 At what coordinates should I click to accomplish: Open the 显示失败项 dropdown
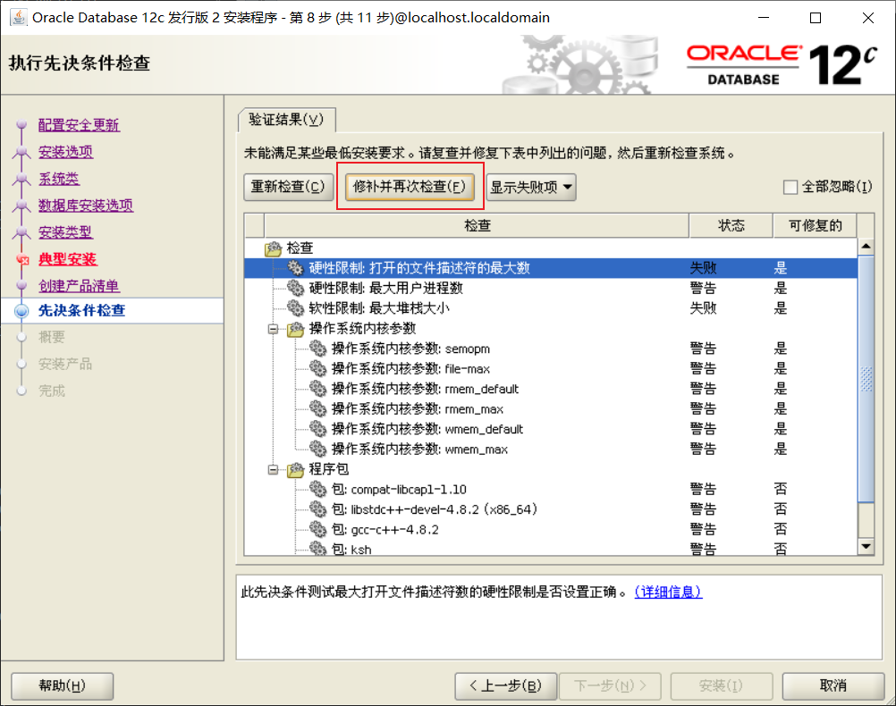531,188
